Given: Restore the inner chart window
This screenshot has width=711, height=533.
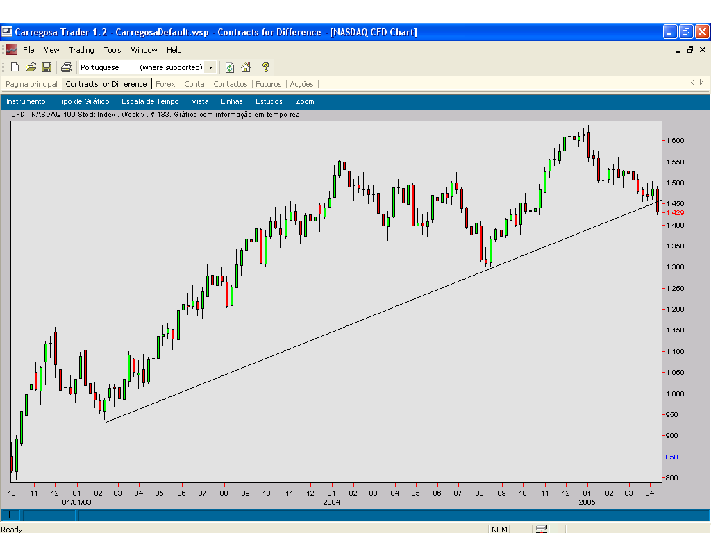Looking at the screenshot, I should [x=690, y=50].
